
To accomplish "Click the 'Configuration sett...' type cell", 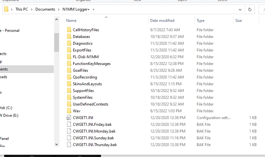I will [213, 118].
